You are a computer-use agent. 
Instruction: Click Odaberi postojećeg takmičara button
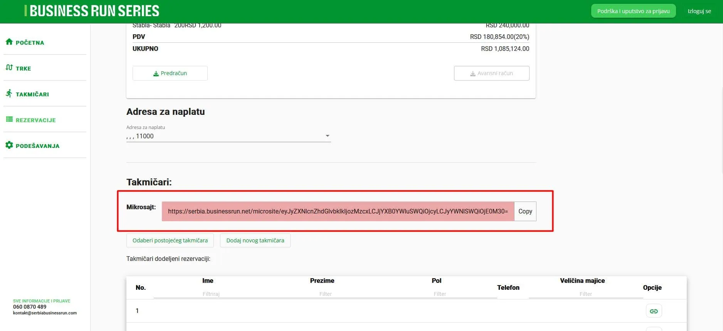[x=170, y=240]
